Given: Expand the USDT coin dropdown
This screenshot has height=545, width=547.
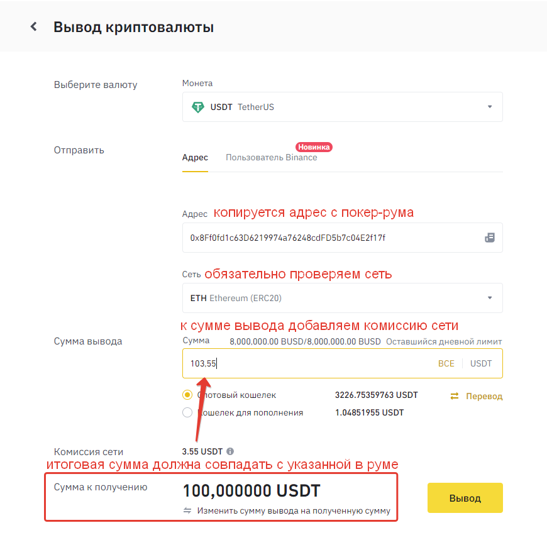Looking at the screenshot, I should click(490, 107).
